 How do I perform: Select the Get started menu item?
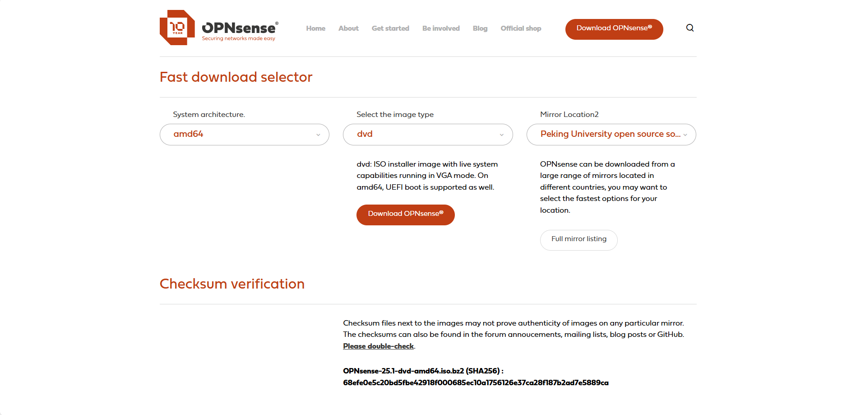390,28
